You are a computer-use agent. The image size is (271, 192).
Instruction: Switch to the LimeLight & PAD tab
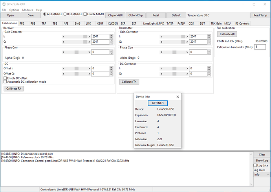154,24
